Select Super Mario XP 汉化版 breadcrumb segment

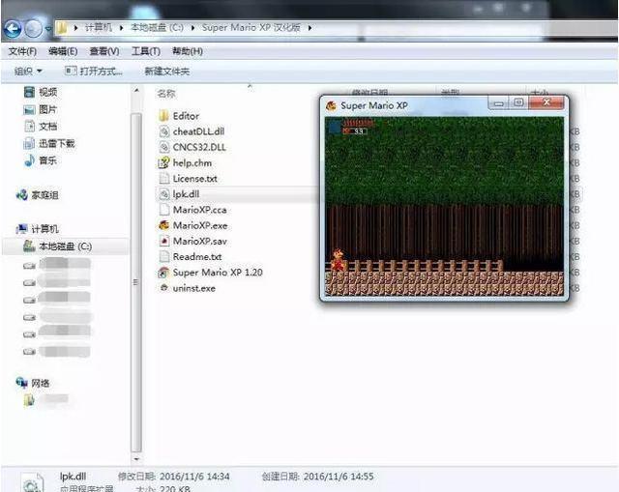[251, 28]
